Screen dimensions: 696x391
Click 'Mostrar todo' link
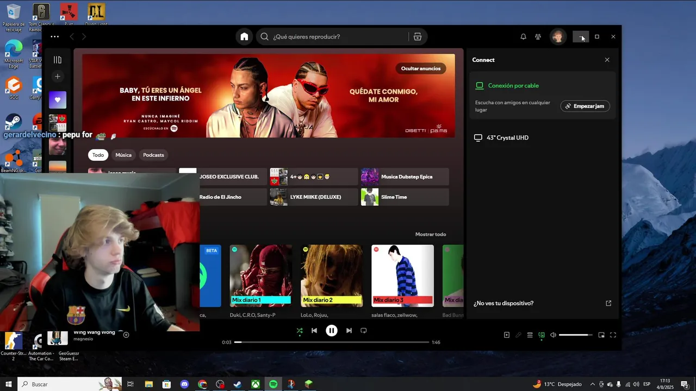tap(431, 234)
